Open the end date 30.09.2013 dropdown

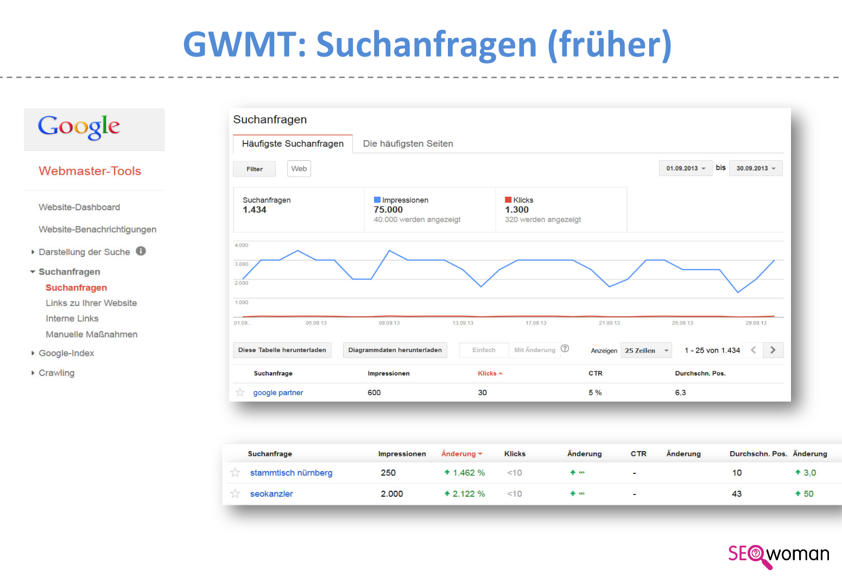pos(756,168)
